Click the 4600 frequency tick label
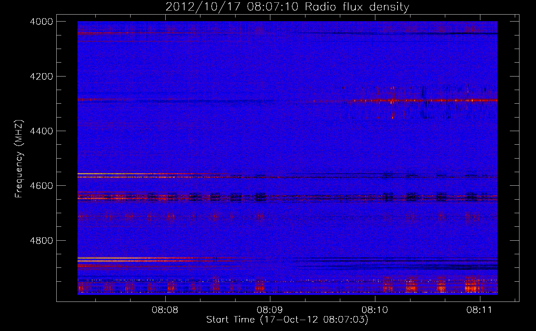Screen dimensions: 536x331 pyautogui.click(x=41, y=186)
